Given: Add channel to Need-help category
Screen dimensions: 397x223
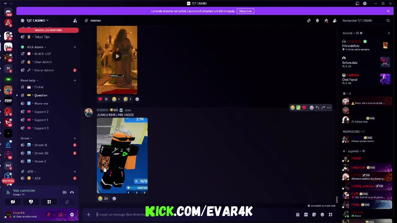Looking at the screenshot, I should pos(75,80).
